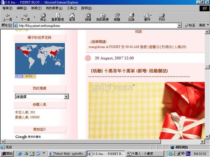
Task: Click the vertical scrollbar up arrow
Action: (207, 32)
